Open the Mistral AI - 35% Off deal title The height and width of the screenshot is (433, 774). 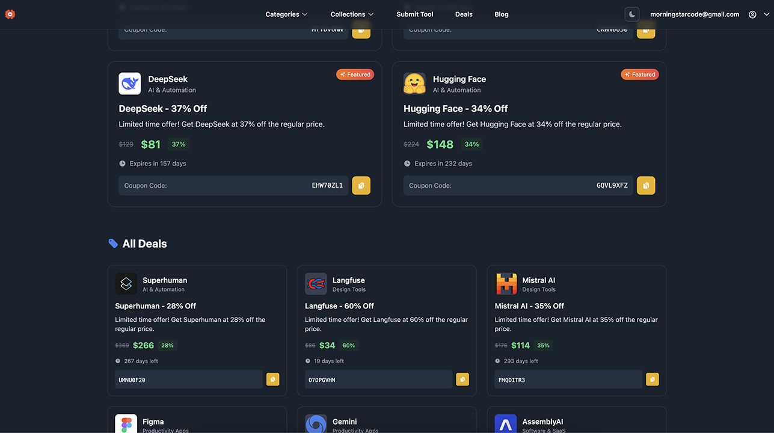click(x=529, y=306)
